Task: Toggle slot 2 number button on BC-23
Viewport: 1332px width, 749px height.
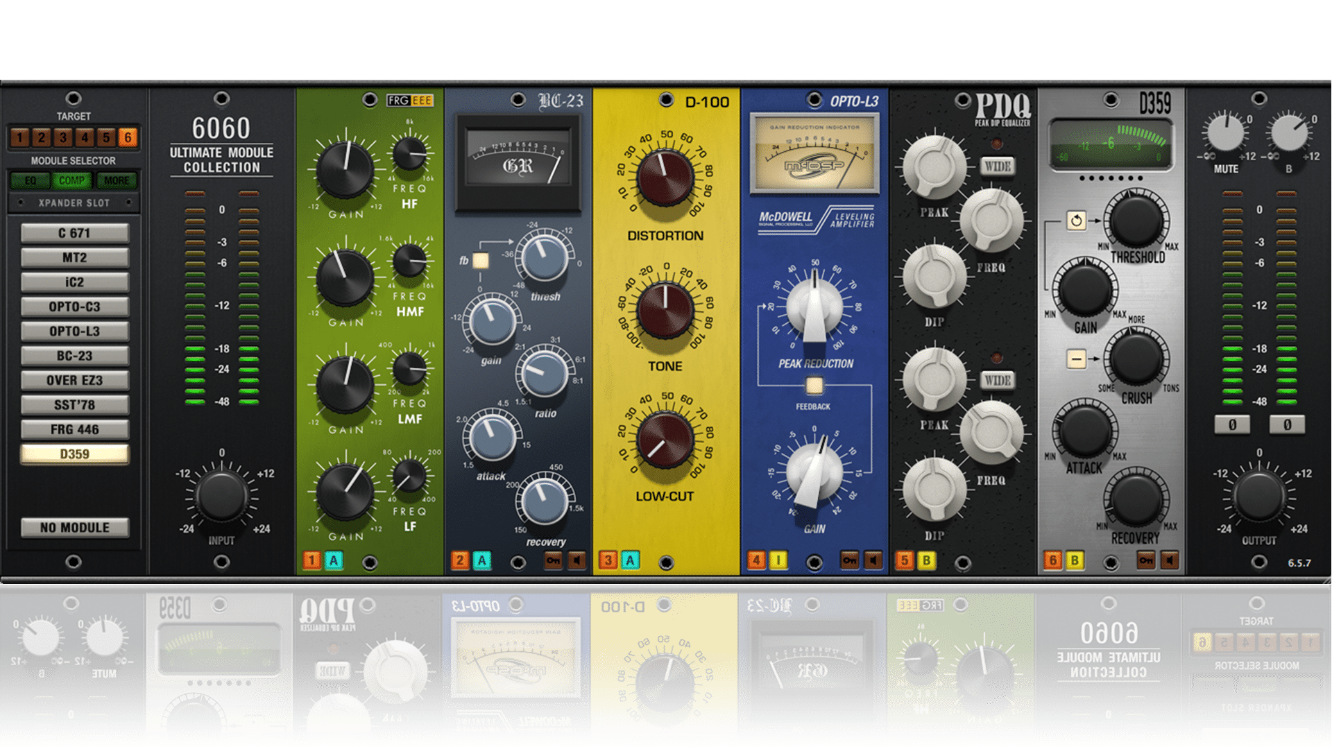Action: click(460, 560)
